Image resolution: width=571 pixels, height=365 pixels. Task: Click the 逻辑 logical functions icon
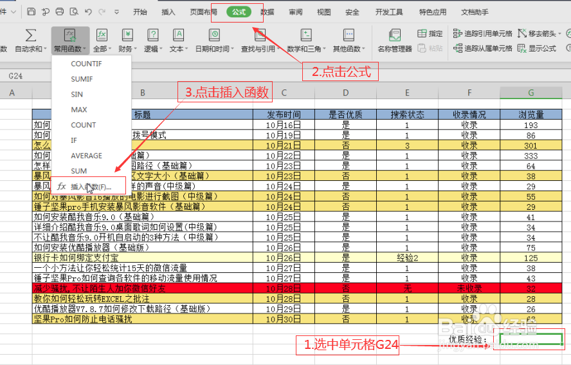(152, 35)
